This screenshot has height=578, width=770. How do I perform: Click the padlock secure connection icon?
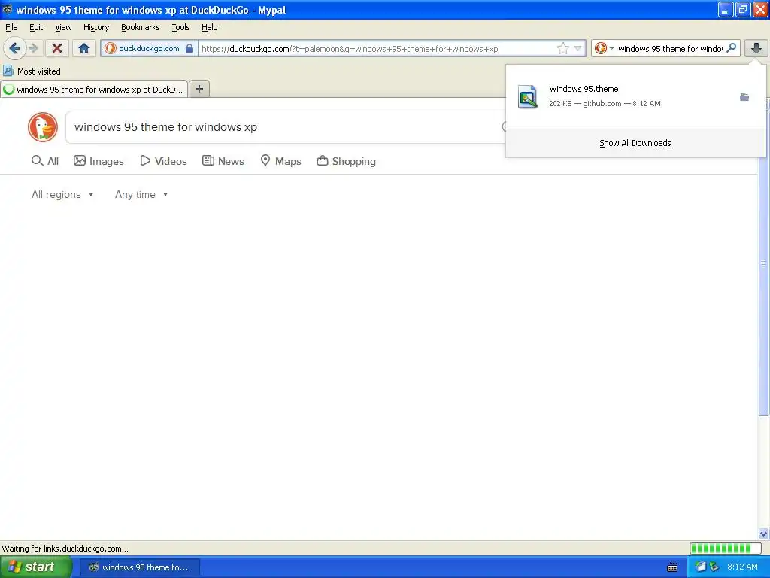pos(189,48)
